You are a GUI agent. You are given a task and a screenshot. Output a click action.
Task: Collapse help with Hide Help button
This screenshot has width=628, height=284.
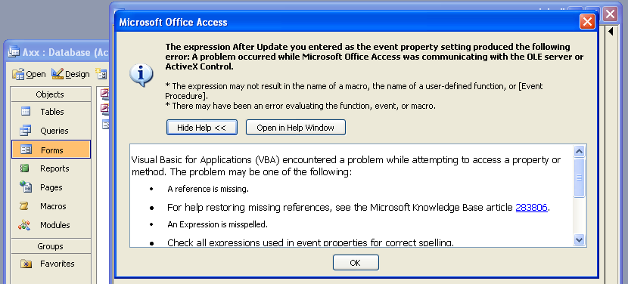click(202, 128)
